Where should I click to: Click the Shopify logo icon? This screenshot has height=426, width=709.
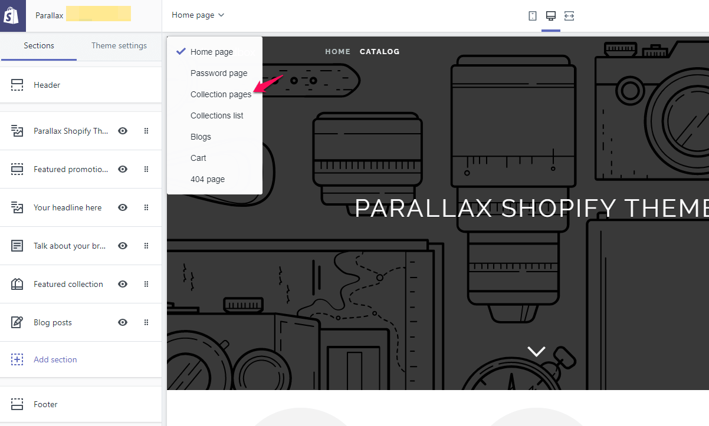(12, 16)
